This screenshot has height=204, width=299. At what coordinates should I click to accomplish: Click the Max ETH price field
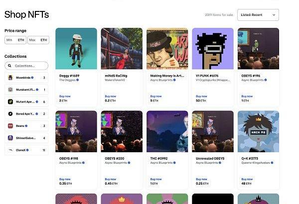38,40
